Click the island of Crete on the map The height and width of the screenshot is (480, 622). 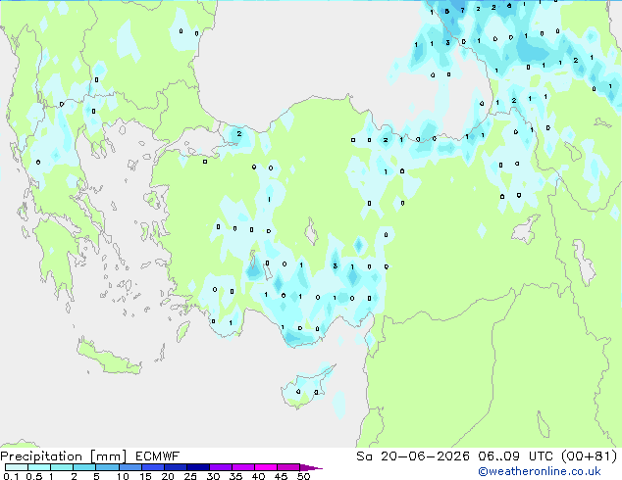click(x=108, y=357)
